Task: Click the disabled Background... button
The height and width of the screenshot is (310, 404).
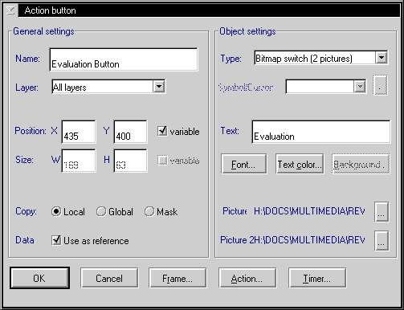Action: pyautogui.click(x=361, y=164)
